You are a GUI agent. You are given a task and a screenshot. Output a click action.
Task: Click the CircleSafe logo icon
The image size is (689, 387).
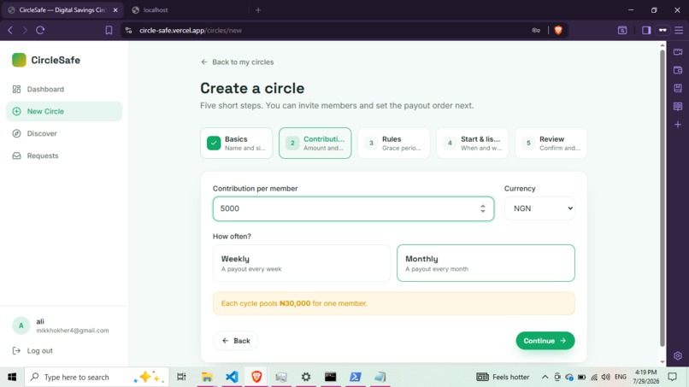point(19,60)
